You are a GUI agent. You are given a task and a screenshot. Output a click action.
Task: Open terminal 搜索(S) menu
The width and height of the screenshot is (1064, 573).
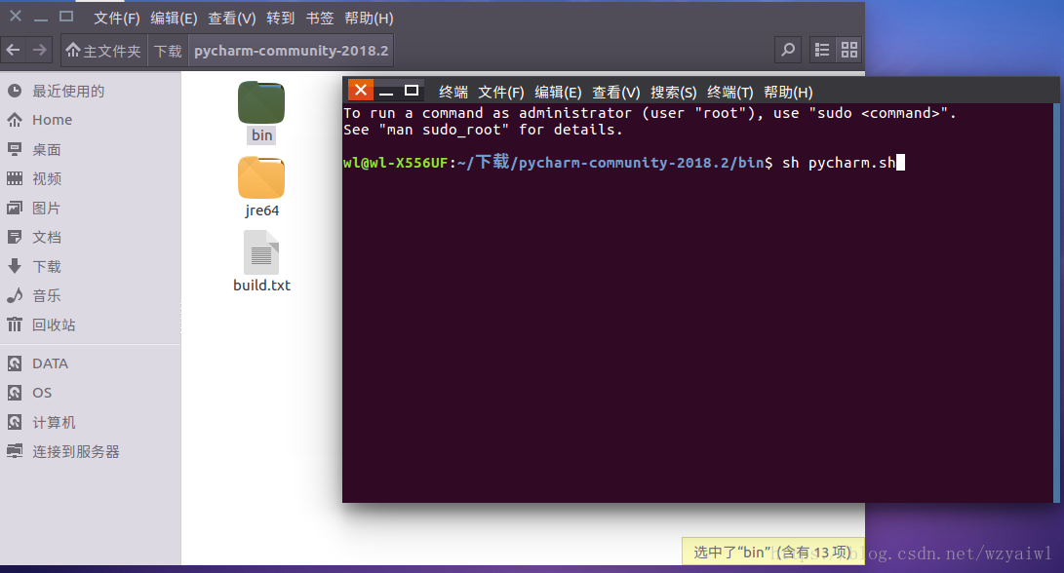(x=673, y=93)
